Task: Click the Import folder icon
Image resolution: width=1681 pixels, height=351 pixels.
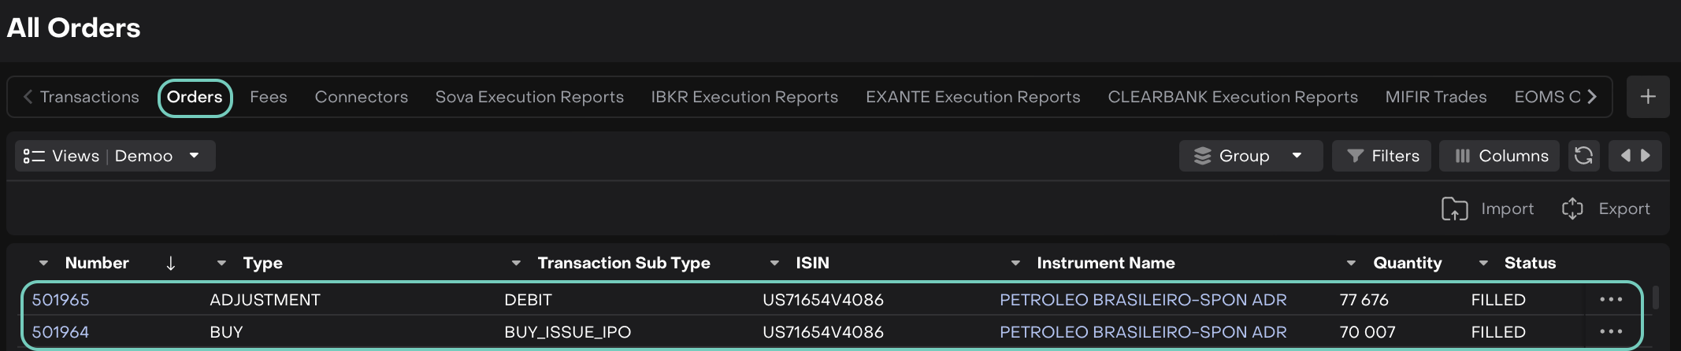Action: pyautogui.click(x=1454, y=209)
